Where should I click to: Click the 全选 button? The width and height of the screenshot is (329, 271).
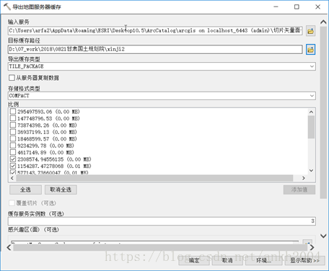25,190
